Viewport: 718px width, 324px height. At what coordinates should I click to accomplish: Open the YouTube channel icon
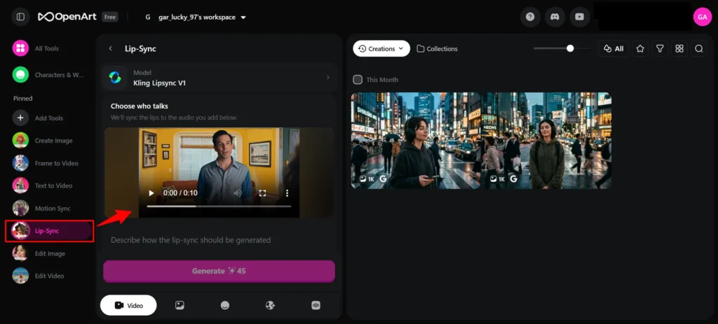pyautogui.click(x=578, y=17)
